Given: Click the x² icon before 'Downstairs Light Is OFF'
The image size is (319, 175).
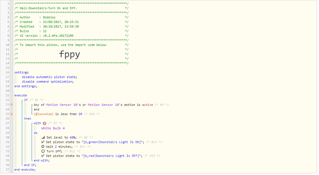Looking at the screenshot, I should click(x=43, y=156).
